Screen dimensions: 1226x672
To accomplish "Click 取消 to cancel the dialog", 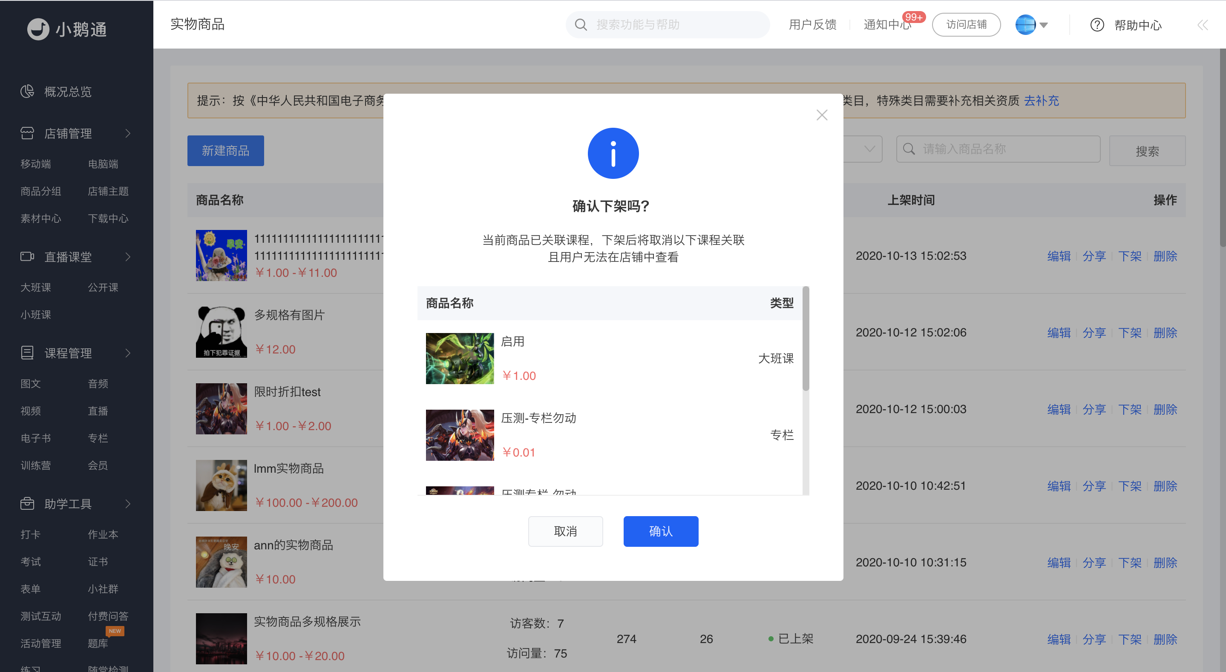I will (565, 531).
